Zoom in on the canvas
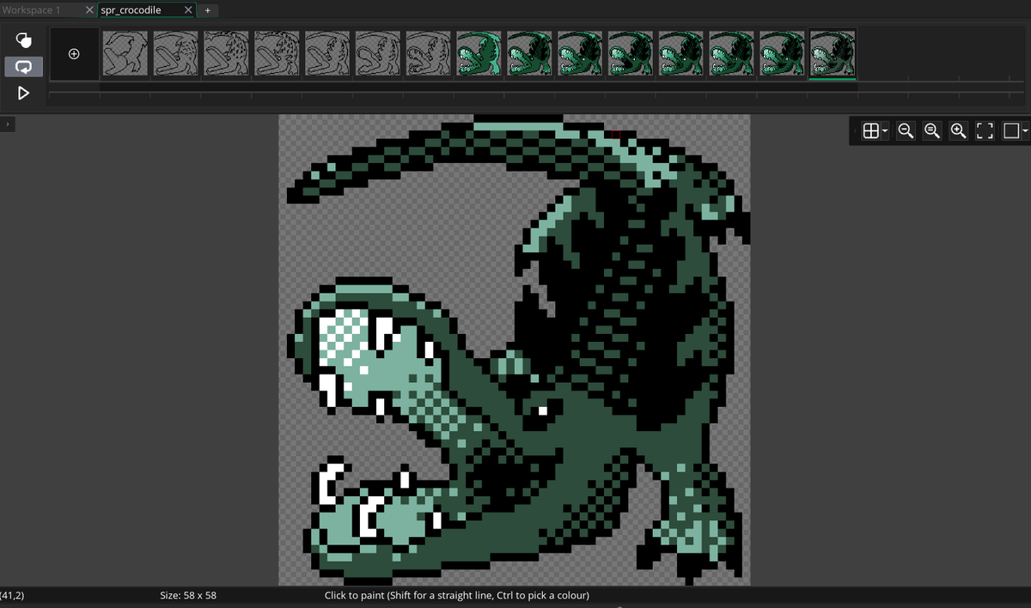This screenshot has width=1031, height=608. pyautogui.click(x=959, y=131)
